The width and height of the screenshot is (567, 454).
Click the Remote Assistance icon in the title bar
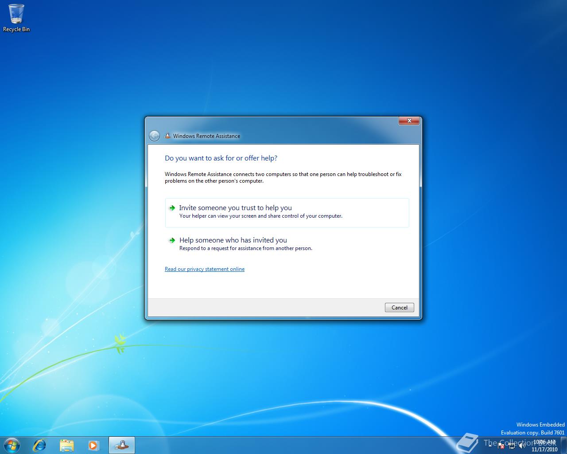pyautogui.click(x=167, y=136)
